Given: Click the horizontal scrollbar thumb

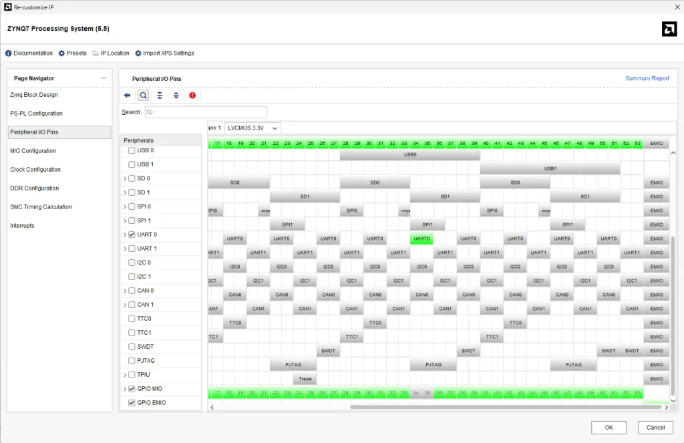Looking at the screenshot, I should pos(506,407).
